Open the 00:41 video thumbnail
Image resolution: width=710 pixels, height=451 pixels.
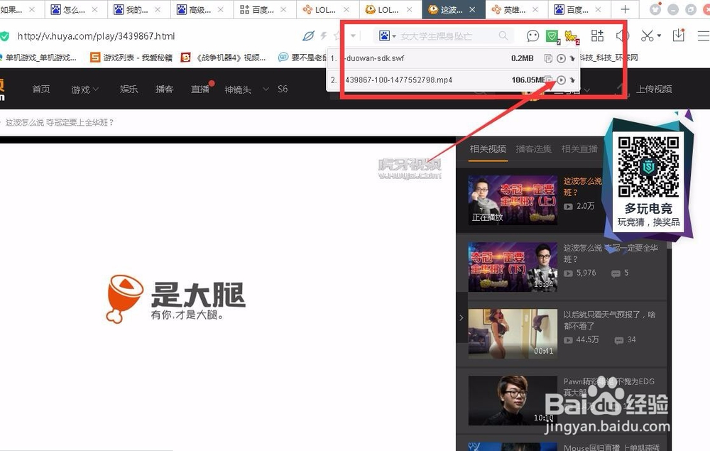(x=513, y=334)
